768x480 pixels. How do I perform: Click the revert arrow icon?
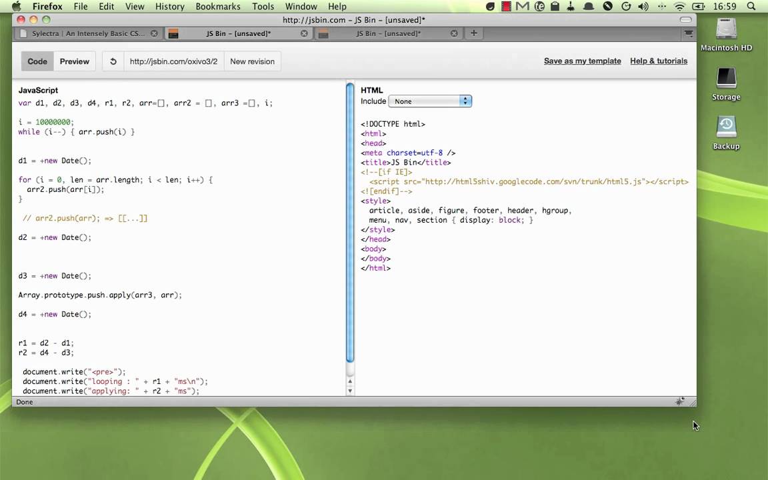click(113, 61)
